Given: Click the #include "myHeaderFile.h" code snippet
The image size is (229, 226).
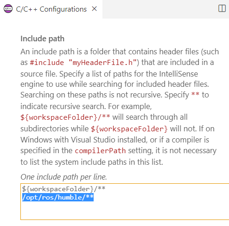Looking at the screenshot, I should coord(83,63).
